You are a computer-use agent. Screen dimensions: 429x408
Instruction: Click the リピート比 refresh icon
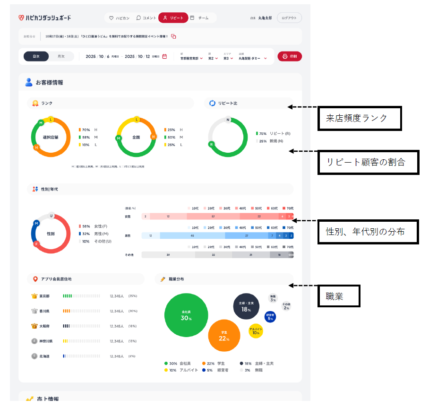point(212,103)
